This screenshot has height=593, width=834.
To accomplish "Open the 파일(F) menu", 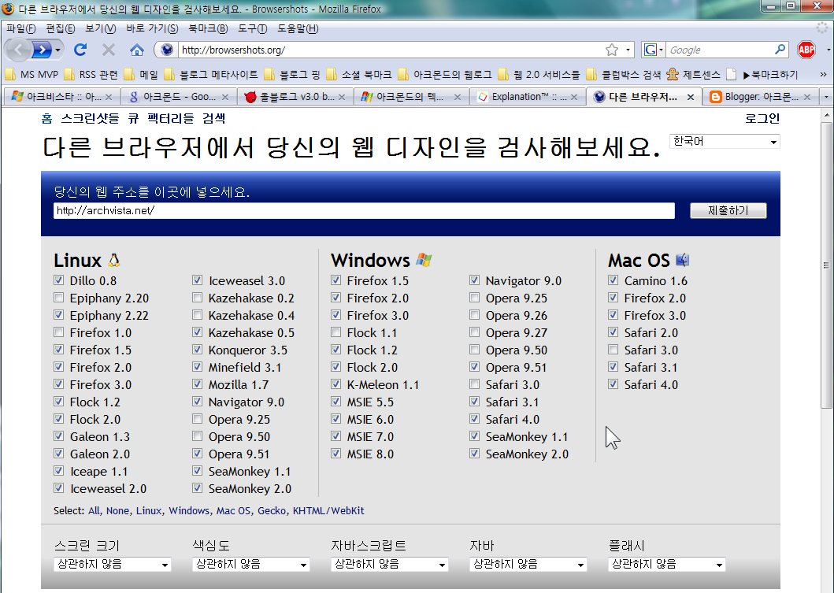I will (20, 28).
